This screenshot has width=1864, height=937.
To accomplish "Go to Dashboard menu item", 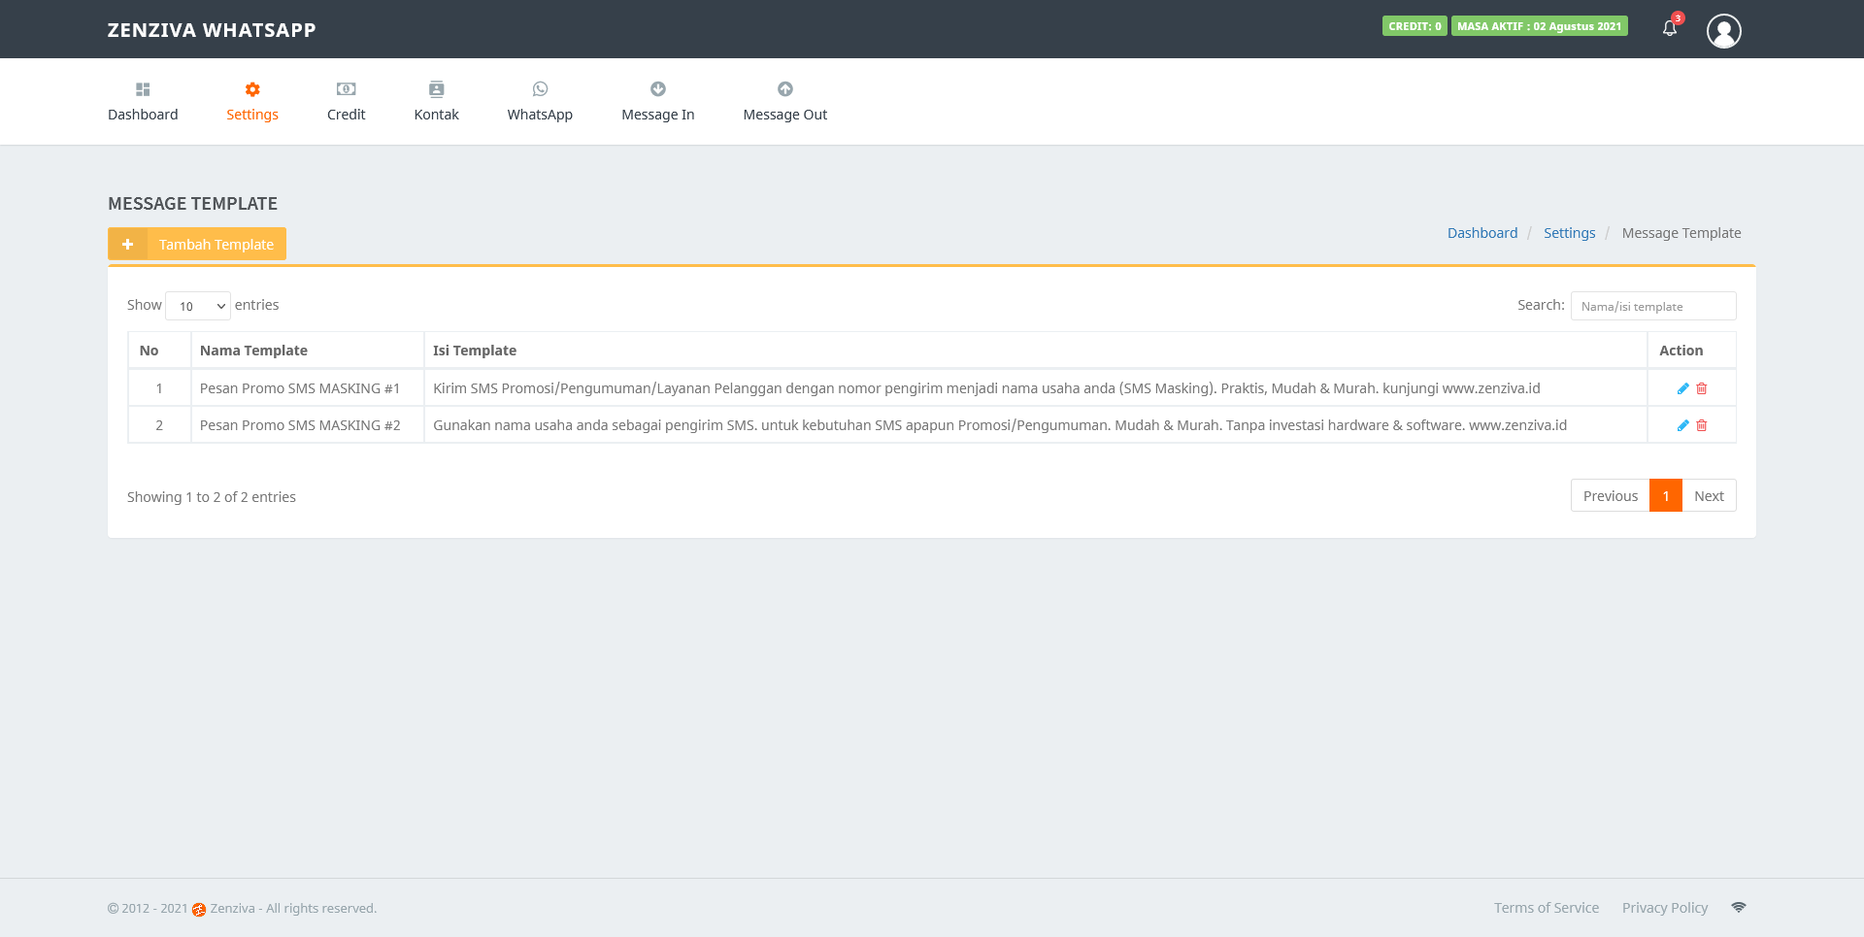I will pyautogui.click(x=143, y=115).
